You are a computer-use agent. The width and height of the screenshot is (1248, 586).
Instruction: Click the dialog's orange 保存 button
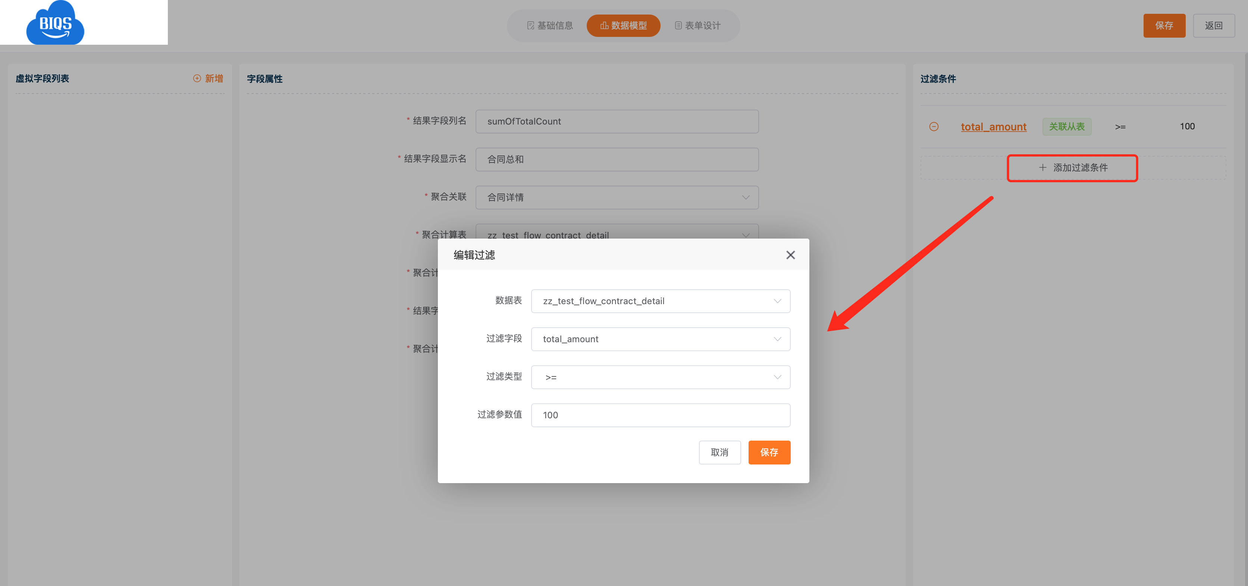tap(769, 452)
